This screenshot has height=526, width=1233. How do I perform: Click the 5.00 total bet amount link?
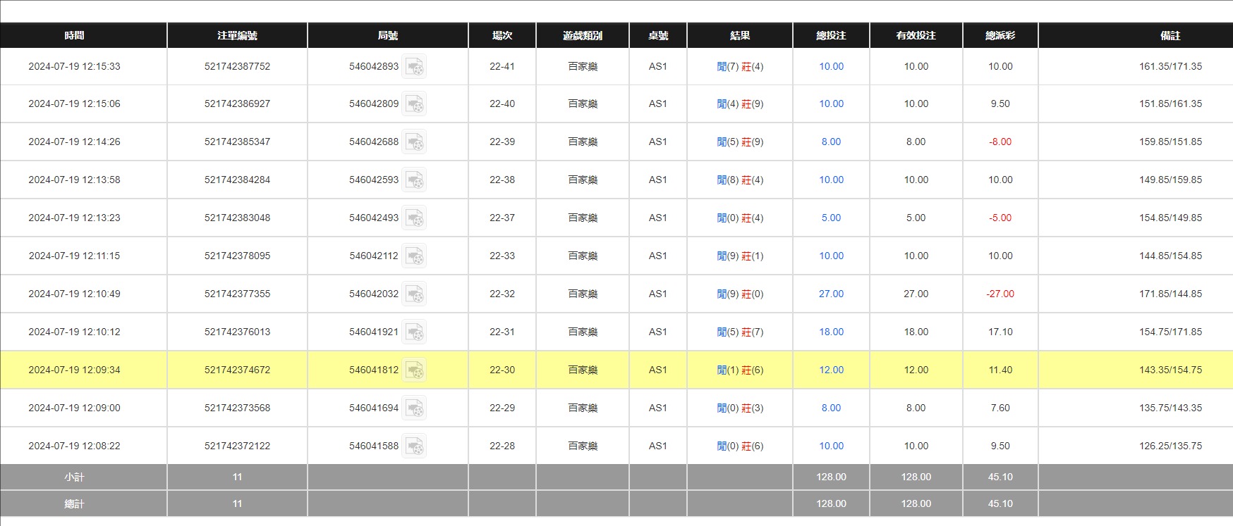click(831, 218)
